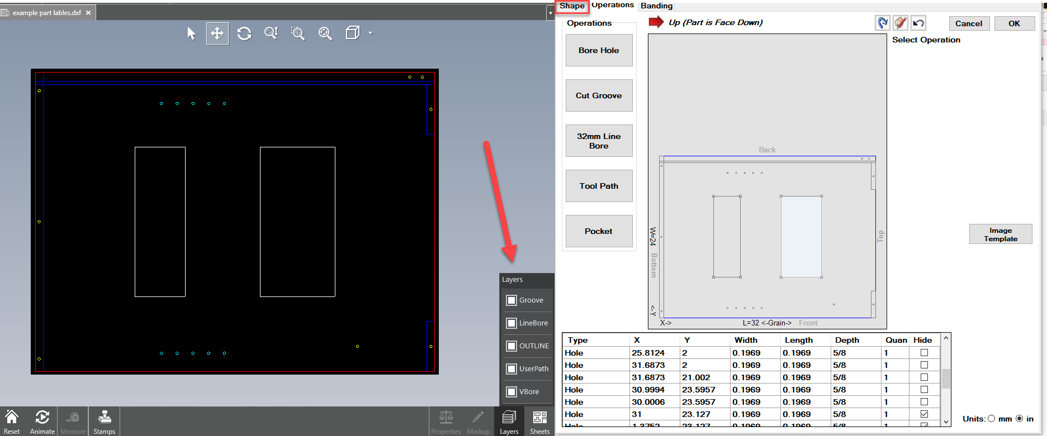This screenshot has height=436, width=1047.
Task: Click the Tool Path button
Action: coord(599,186)
